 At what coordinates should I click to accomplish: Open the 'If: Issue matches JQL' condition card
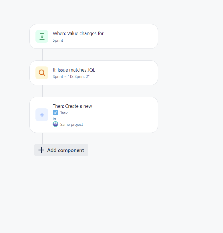tap(94, 73)
